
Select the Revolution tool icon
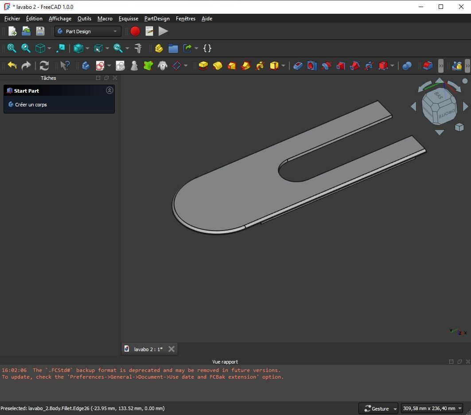click(218, 66)
